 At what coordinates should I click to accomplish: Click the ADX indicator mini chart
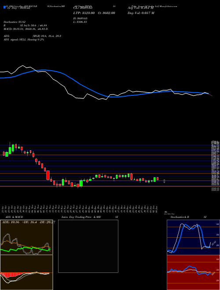click(x=26, y=237)
